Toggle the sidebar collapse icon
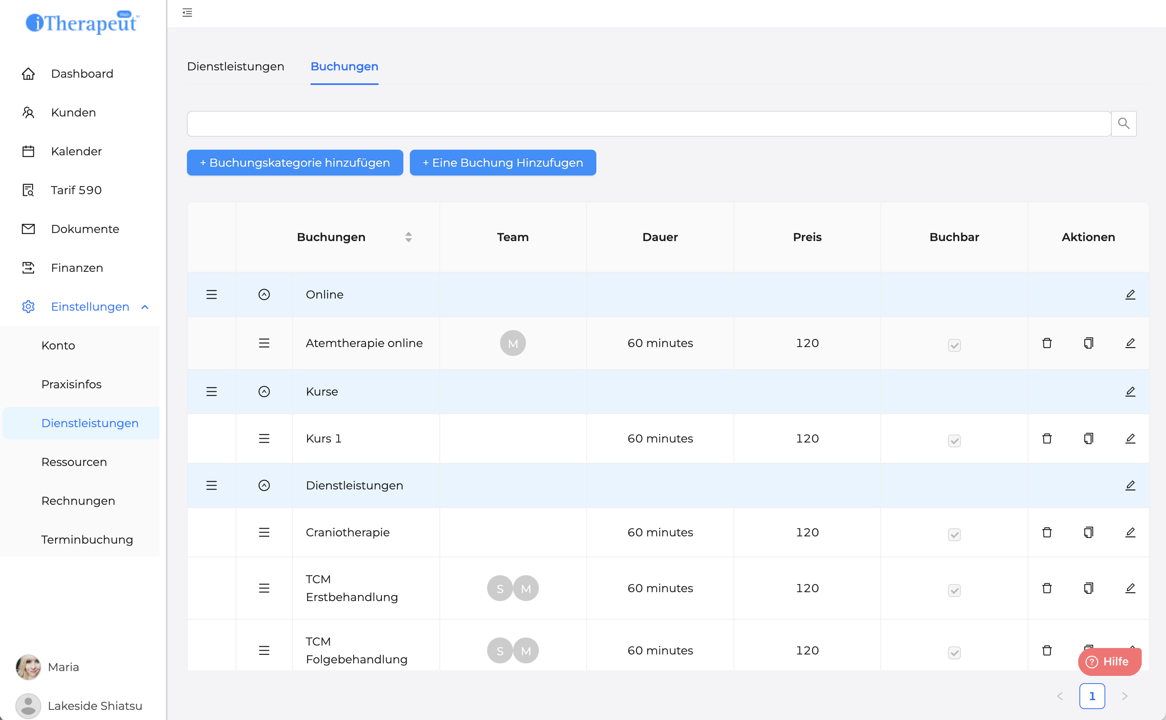 click(187, 13)
